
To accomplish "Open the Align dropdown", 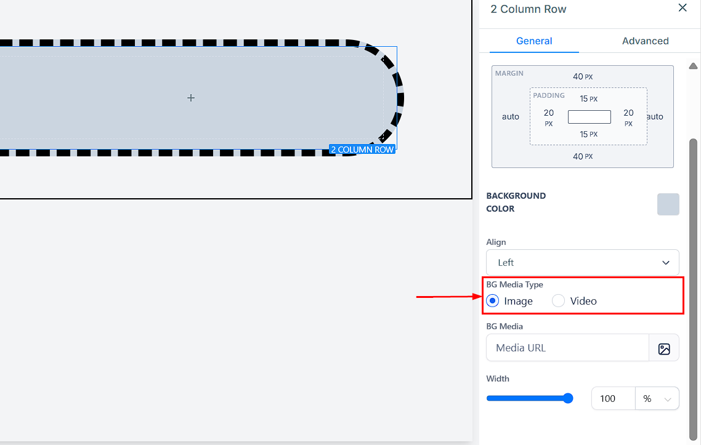I will [x=582, y=263].
